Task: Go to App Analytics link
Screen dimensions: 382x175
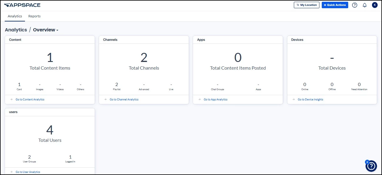Action: pos(215,100)
